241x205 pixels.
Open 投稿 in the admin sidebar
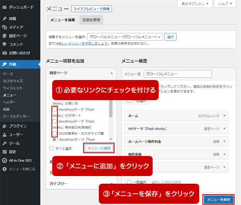[x=20, y=18]
